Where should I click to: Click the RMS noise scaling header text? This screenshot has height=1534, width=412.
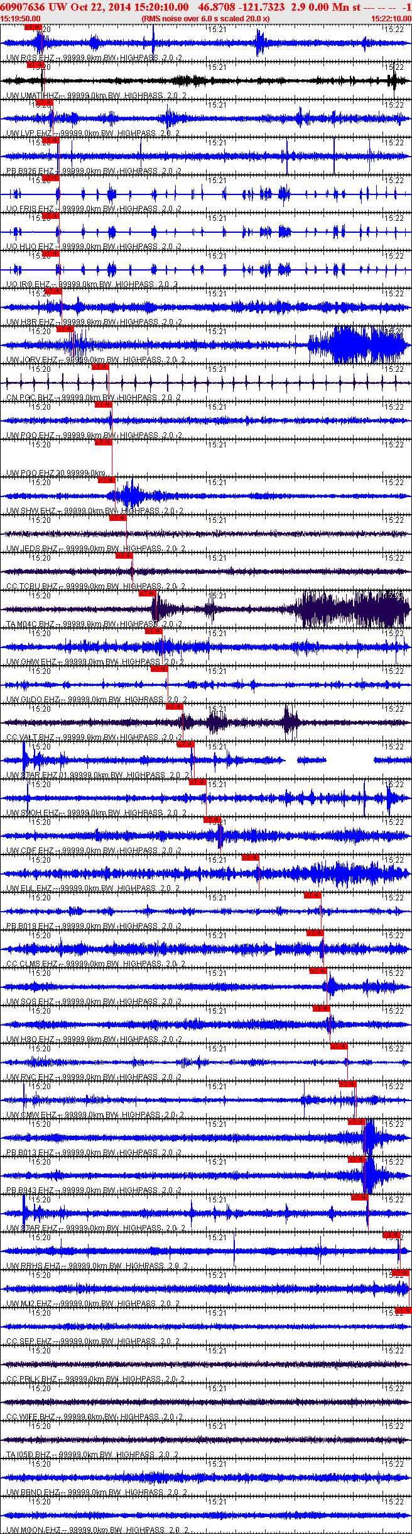205,19
